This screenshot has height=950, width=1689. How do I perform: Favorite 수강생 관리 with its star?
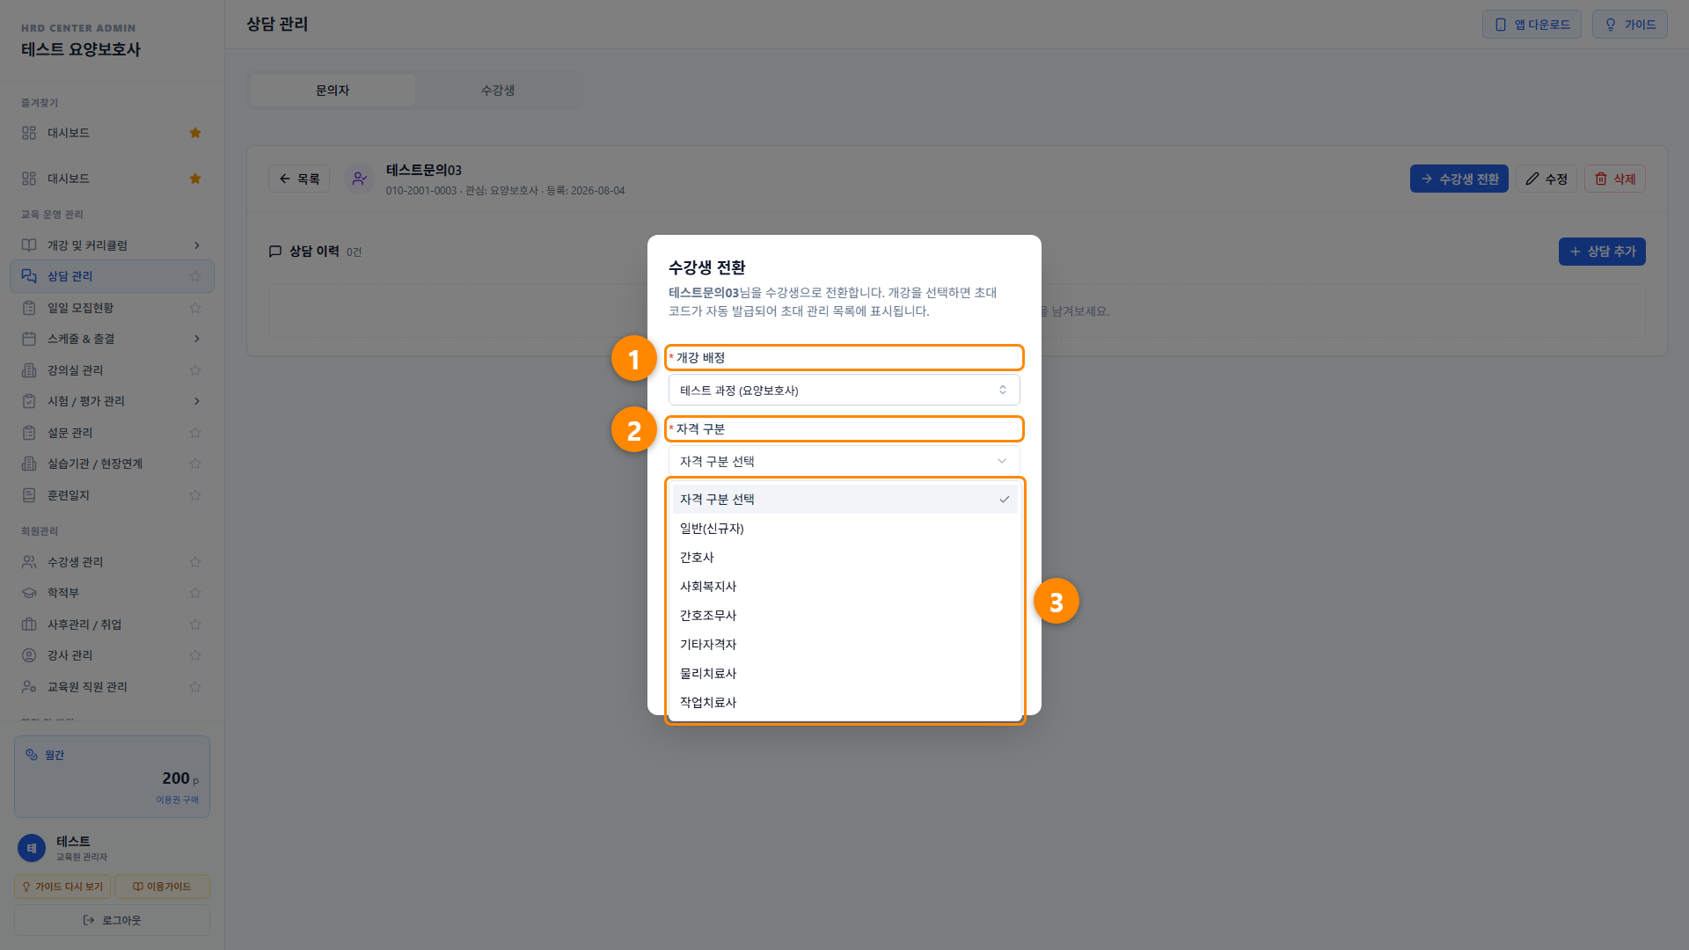click(x=195, y=562)
